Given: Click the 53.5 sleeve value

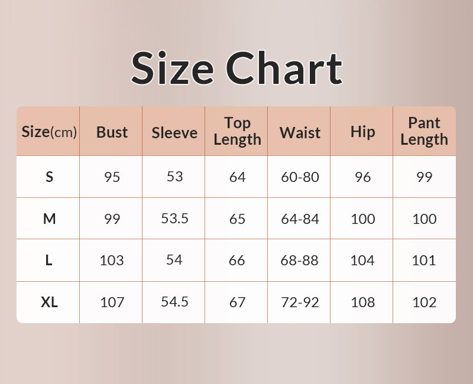Looking at the screenshot, I should (x=174, y=218).
